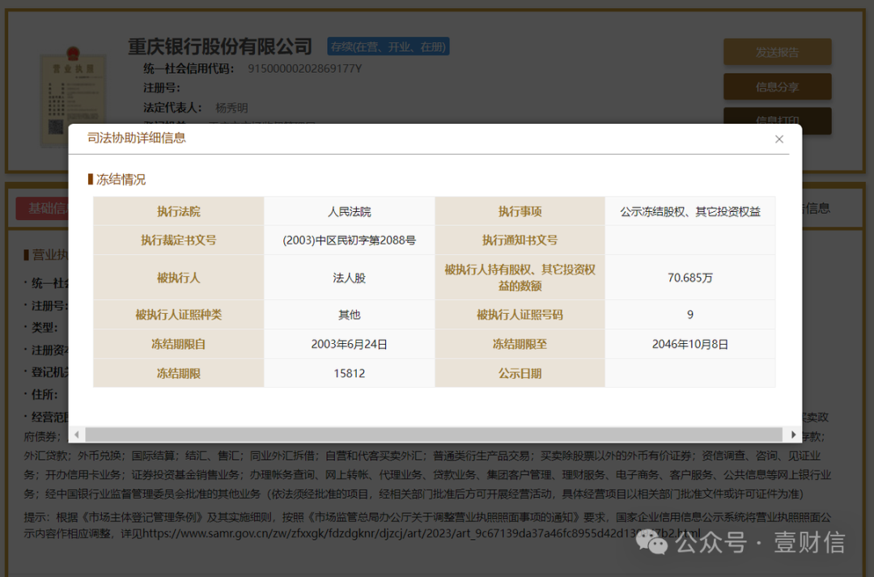
Task: Click the horizontal scrollbar track in the dialog
Action: point(434,435)
